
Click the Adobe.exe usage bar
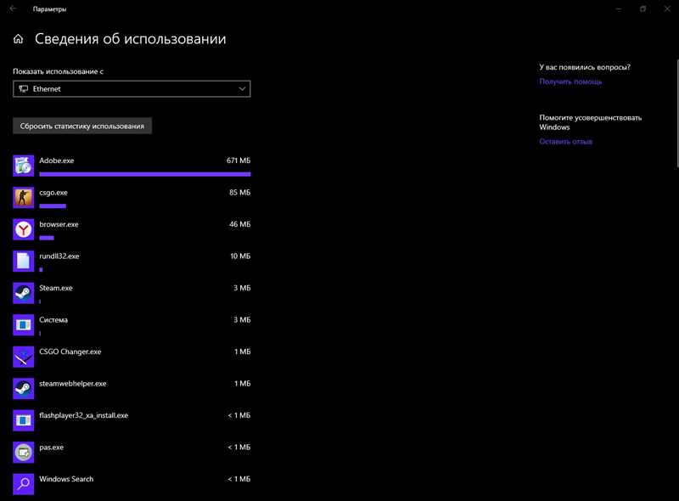145,174
